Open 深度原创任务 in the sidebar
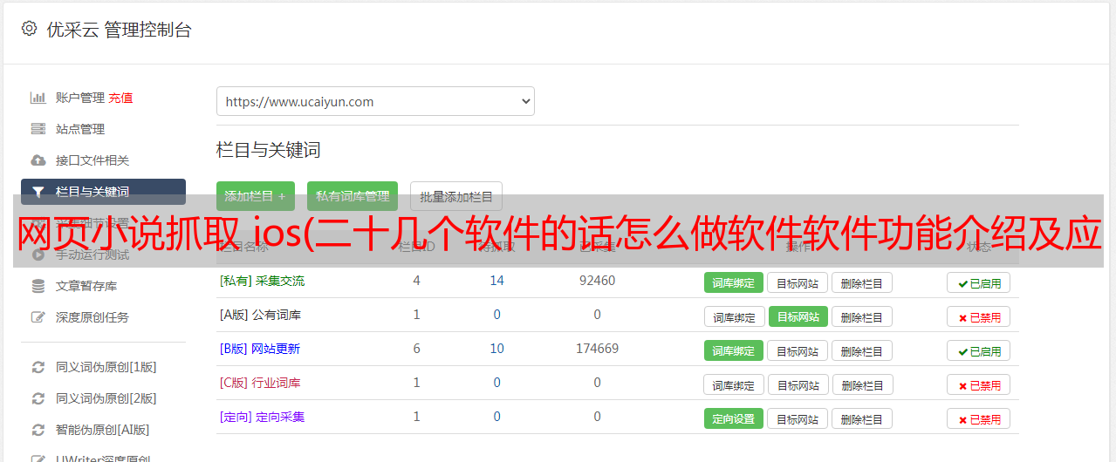Viewport: 1116px width, 462px height. coord(92,317)
